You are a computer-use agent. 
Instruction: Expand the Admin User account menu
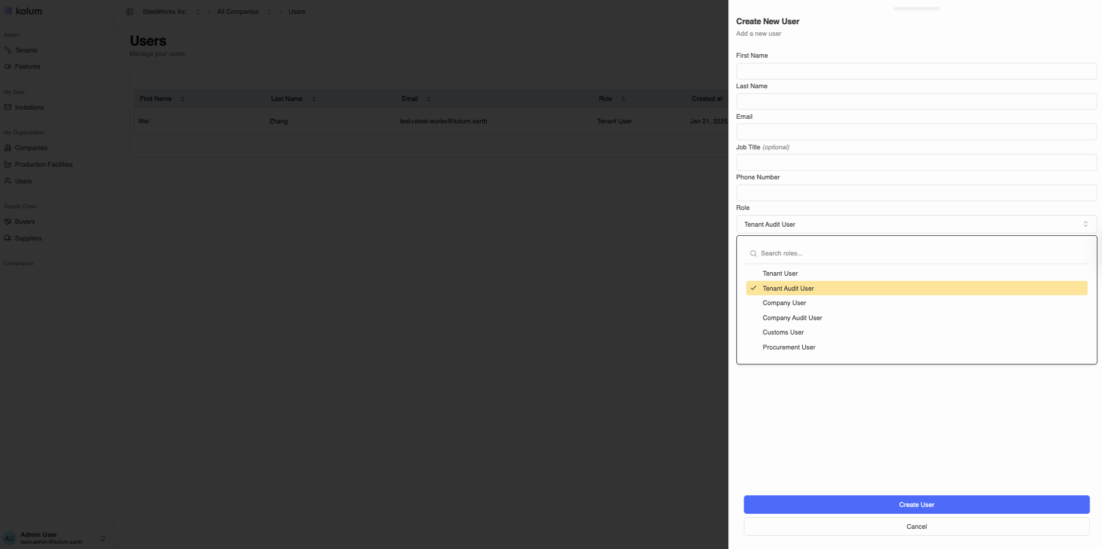click(103, 538)
